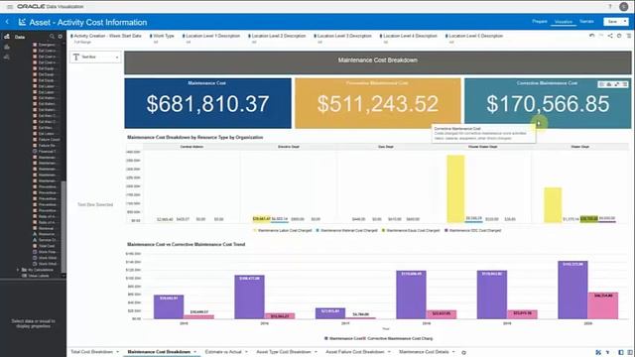635x357 pixels.
Task: Open visualization type icon on Corrective tile
Action: [x=601, y=84]
